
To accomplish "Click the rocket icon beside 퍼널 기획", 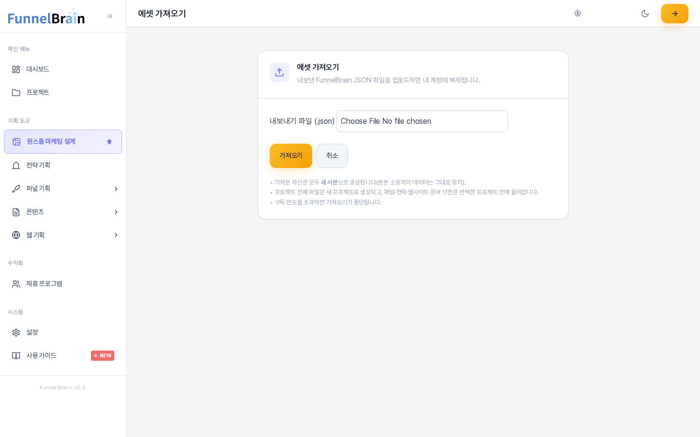I will click(x=16, y=189).
